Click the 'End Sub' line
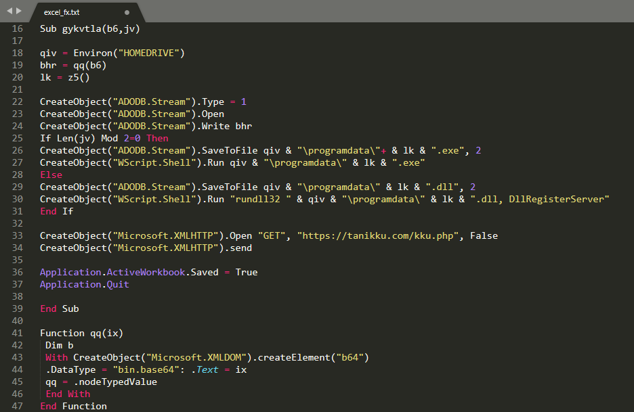The height and width of the screenshot is (412, 634). 60,308
